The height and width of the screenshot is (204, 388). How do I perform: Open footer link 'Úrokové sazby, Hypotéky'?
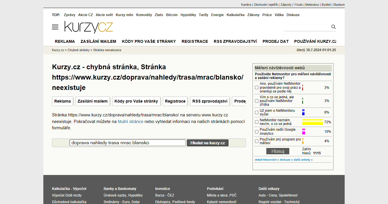123,195
